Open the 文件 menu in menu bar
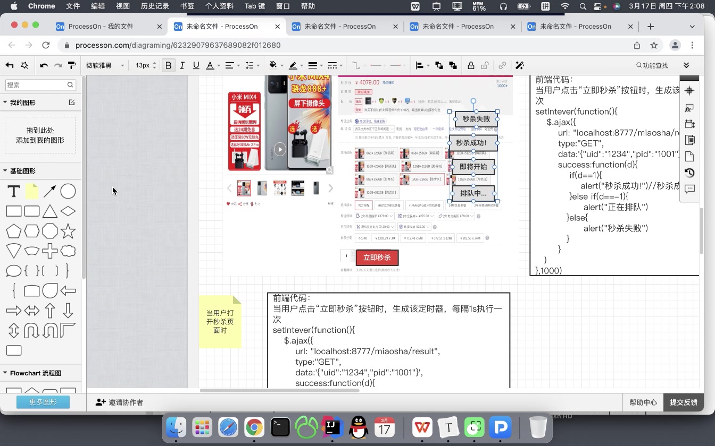 (x=73, y=6)
